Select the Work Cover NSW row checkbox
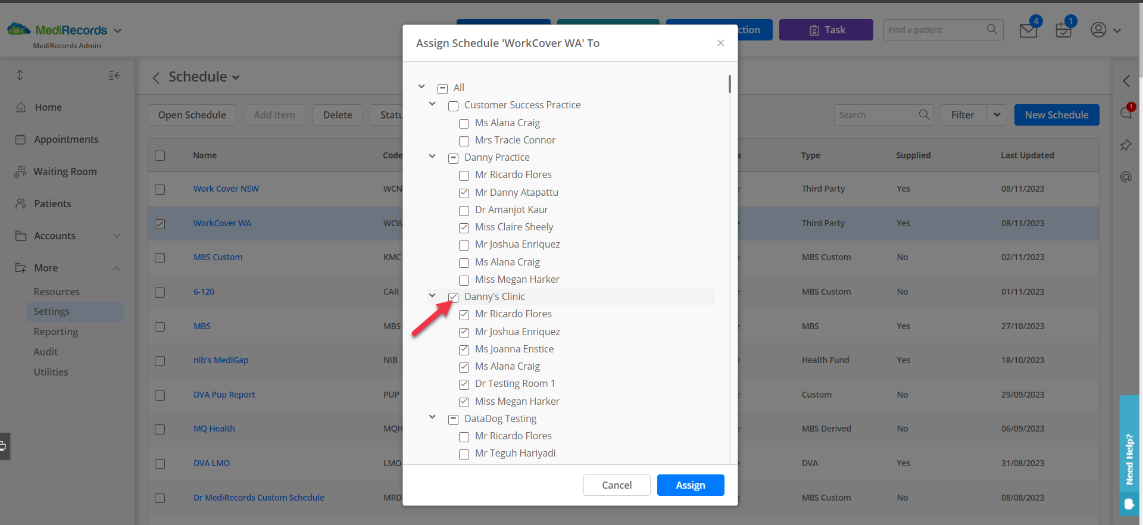The width and height of the screenshot is (1143, 525). (x=160, y=189)
